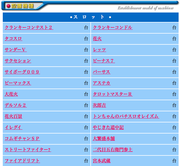
Task: Click the red ball icon beside 設置機種
Action: (x=9, y=6)
